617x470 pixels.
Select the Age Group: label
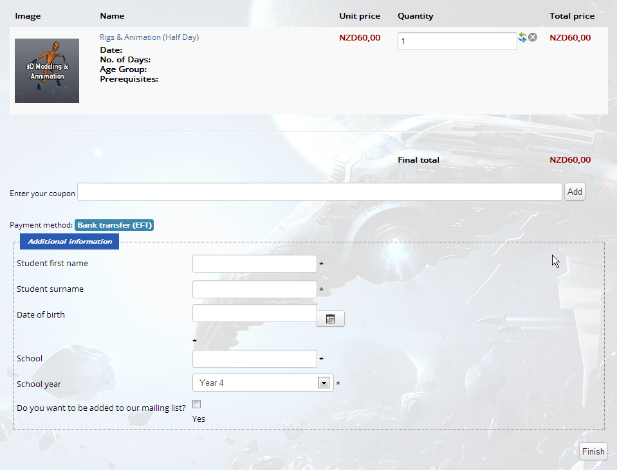pyautogui.click(x=123, y=69)
